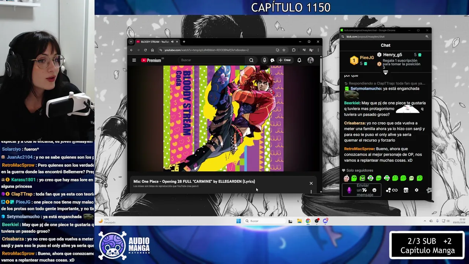Open the YouTube hamburger guide menu
The height and width of the screenshot is (264, 469).
pos(134,60)
